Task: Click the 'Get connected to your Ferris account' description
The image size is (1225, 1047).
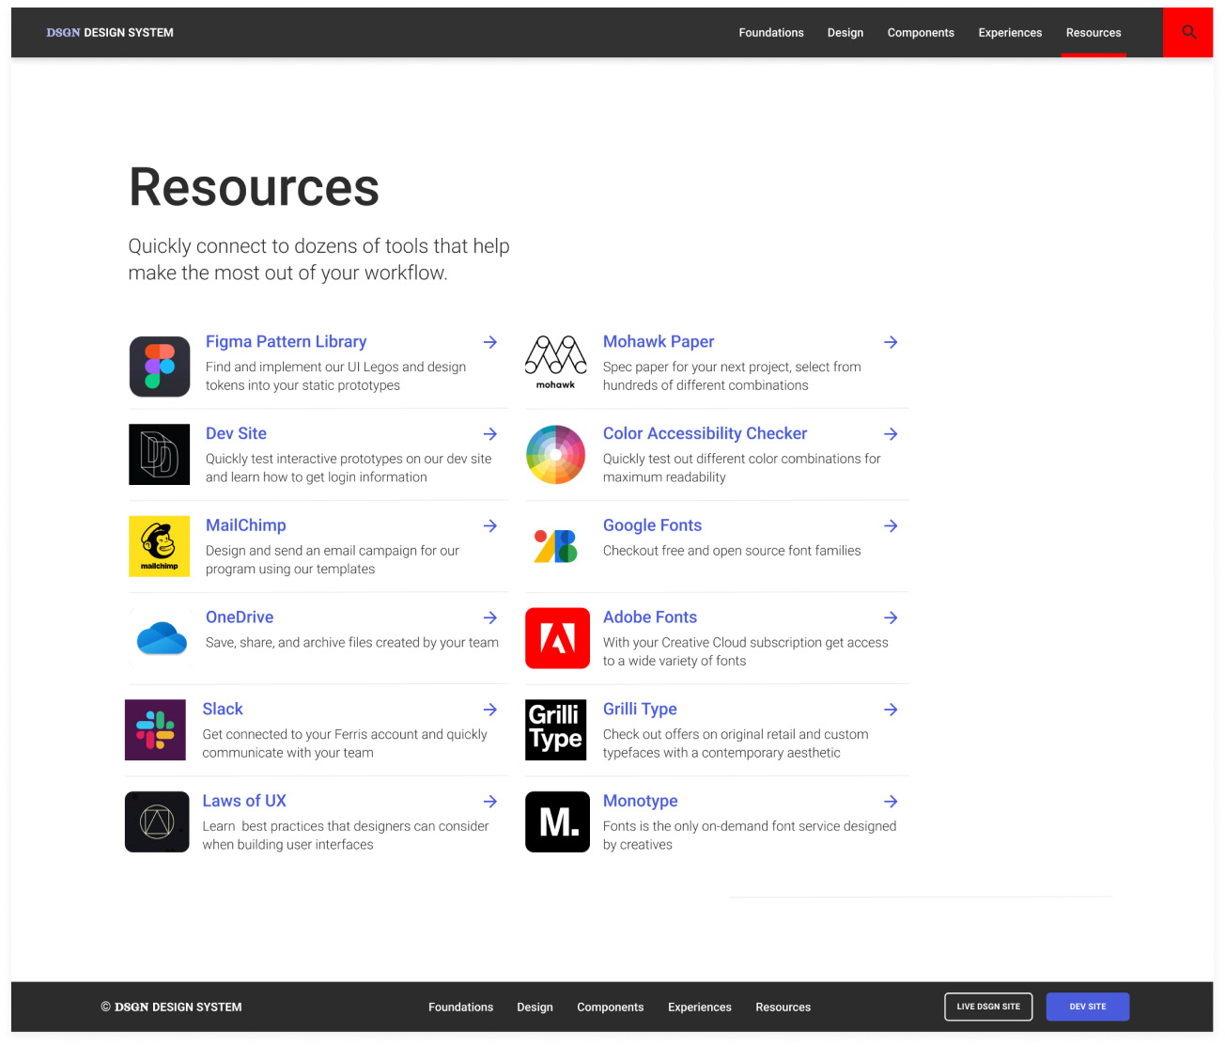Action: coord(345,743)
